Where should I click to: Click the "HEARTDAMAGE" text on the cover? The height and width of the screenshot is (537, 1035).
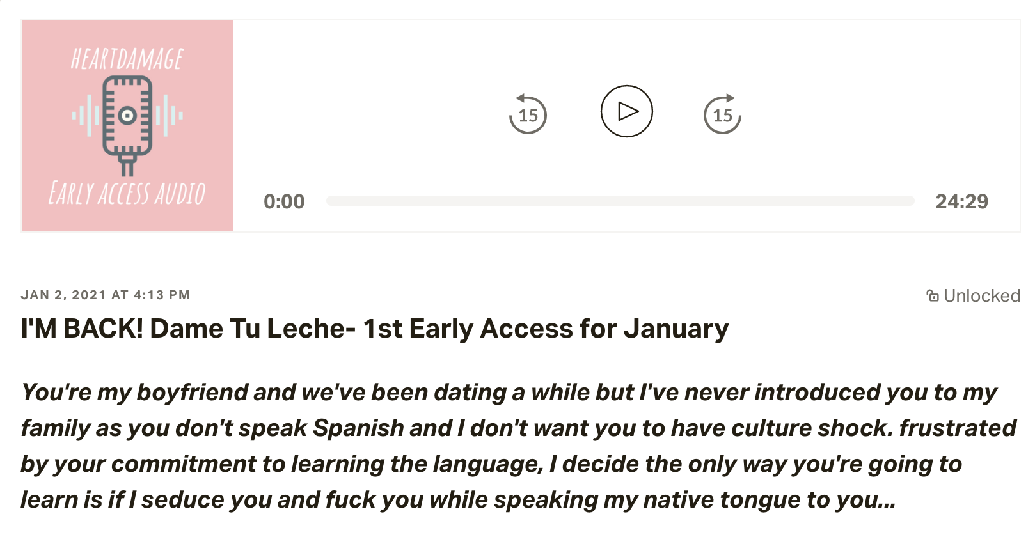point(127,59)
